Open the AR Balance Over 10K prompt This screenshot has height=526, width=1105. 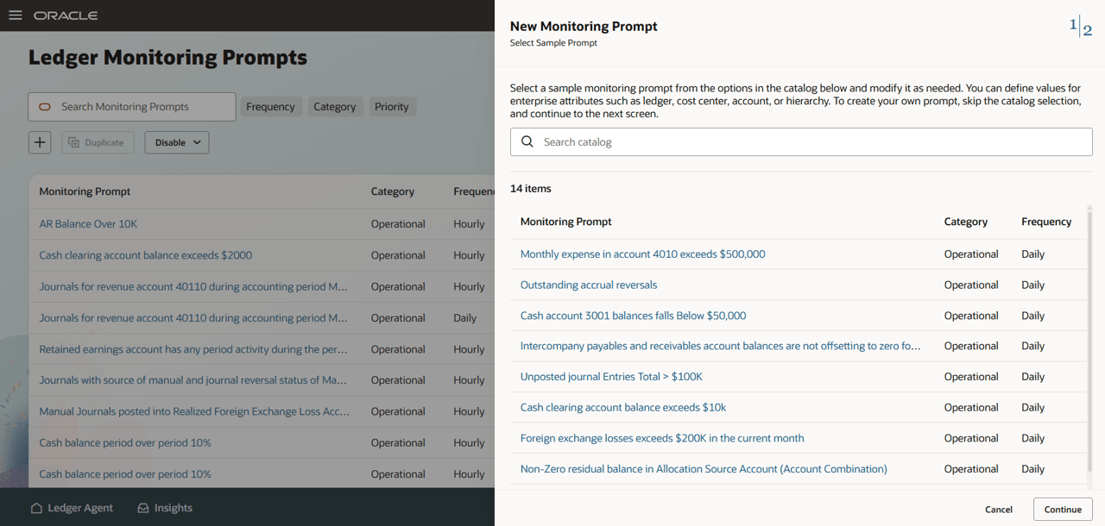88,223
